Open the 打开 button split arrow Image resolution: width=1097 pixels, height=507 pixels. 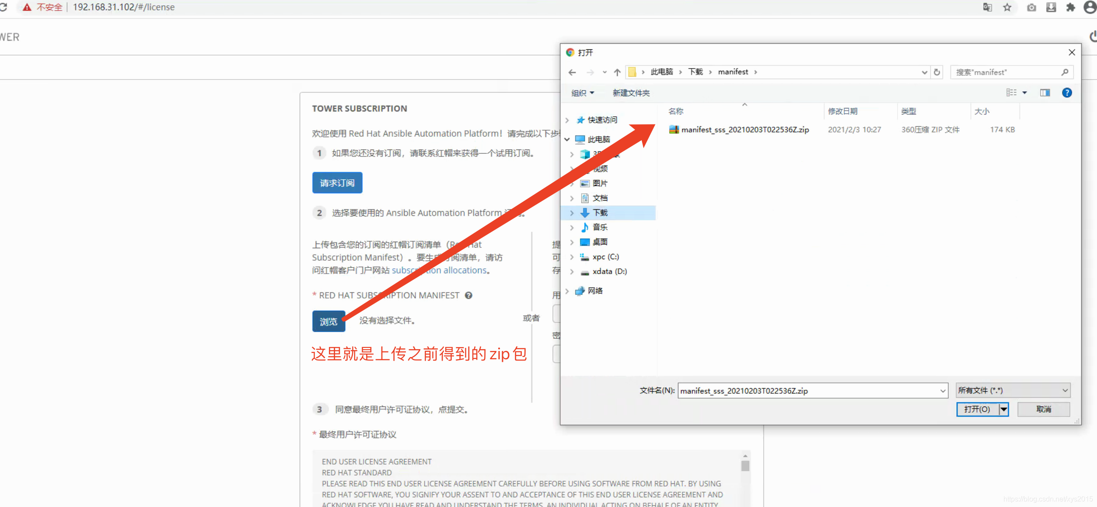click(1004, 410)
